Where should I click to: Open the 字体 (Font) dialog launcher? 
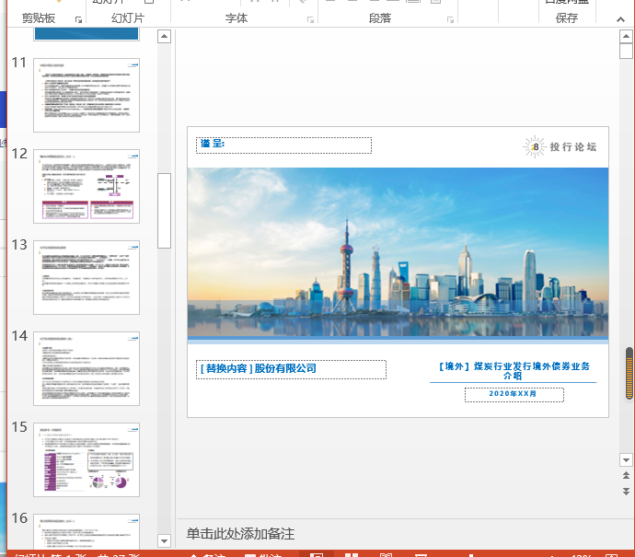pos(311,20)
